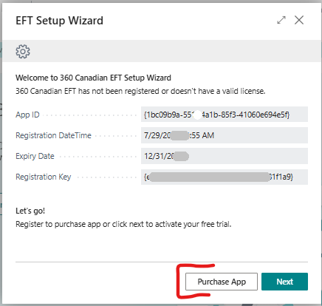
Task: Click the Register to purchase app instruction text
Action: tap(123, 224)
